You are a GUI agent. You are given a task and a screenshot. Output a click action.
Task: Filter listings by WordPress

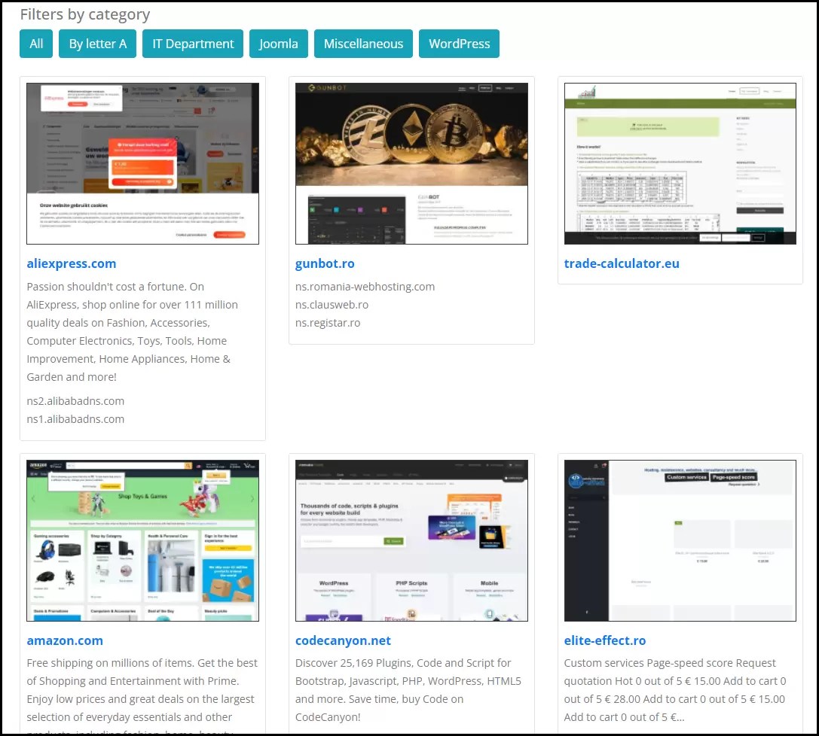[x=459, y=44]
